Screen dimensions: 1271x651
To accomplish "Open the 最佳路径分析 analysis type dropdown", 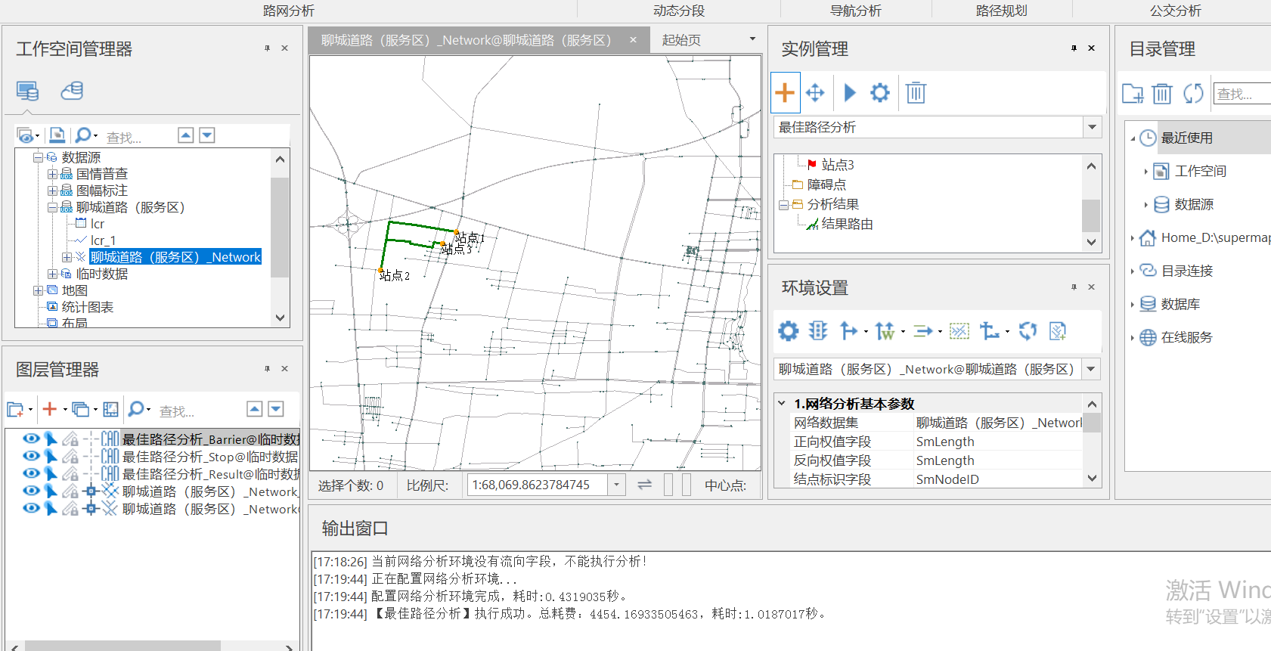I will 1092,127.
